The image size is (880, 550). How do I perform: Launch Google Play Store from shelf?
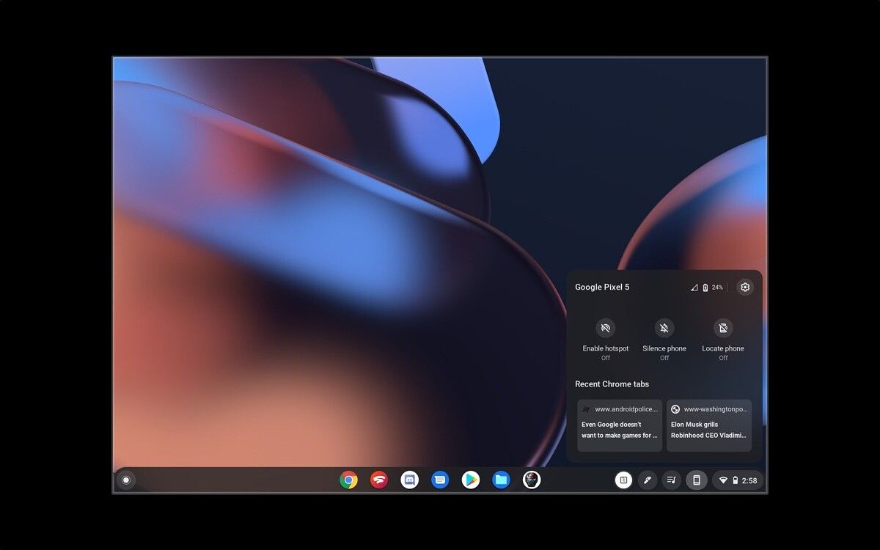coord(471,480)
